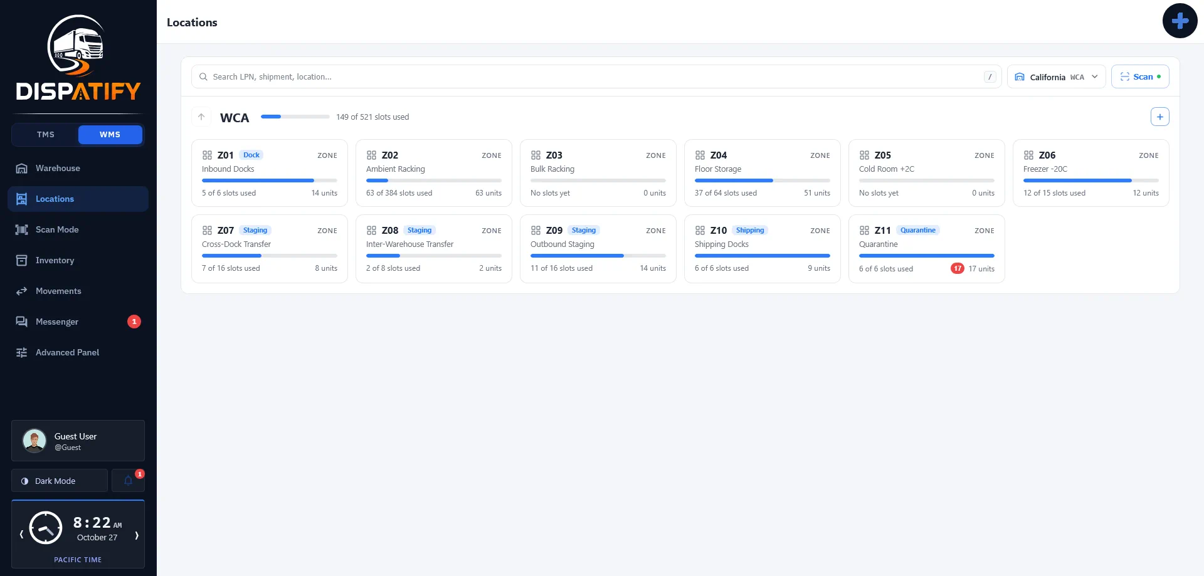This screenshot has width=1204, height=576.
Task: Click the analog clock icon
Action: (x=46, y=528)
